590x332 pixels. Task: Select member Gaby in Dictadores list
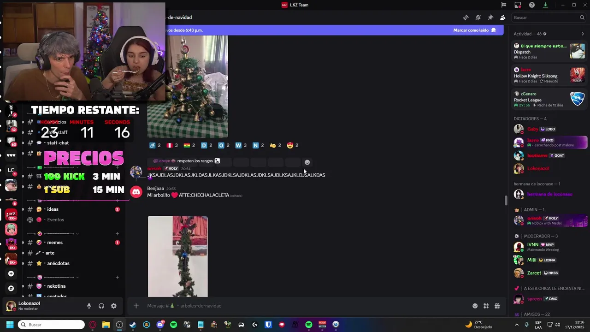(x=549, y=129)
